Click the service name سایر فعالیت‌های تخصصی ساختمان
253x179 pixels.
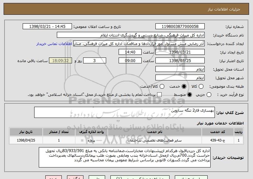tap(154, 140)
